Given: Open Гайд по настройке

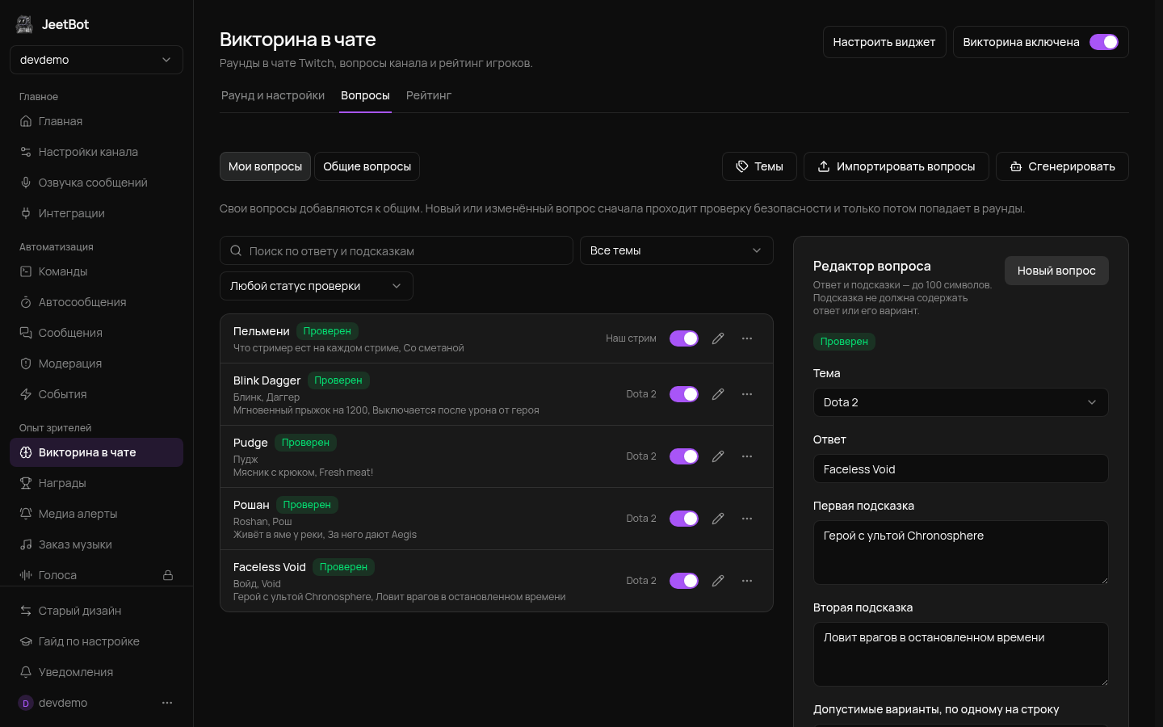Looking at the screenshot, I should point(96,641).
